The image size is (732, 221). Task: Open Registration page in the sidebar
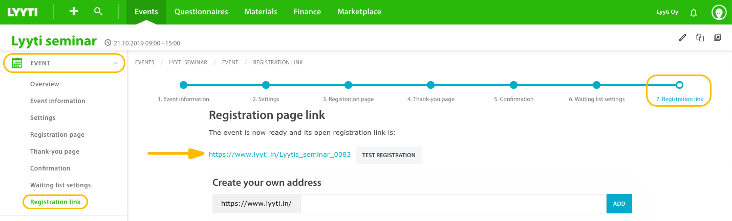[x=57, y=135]
